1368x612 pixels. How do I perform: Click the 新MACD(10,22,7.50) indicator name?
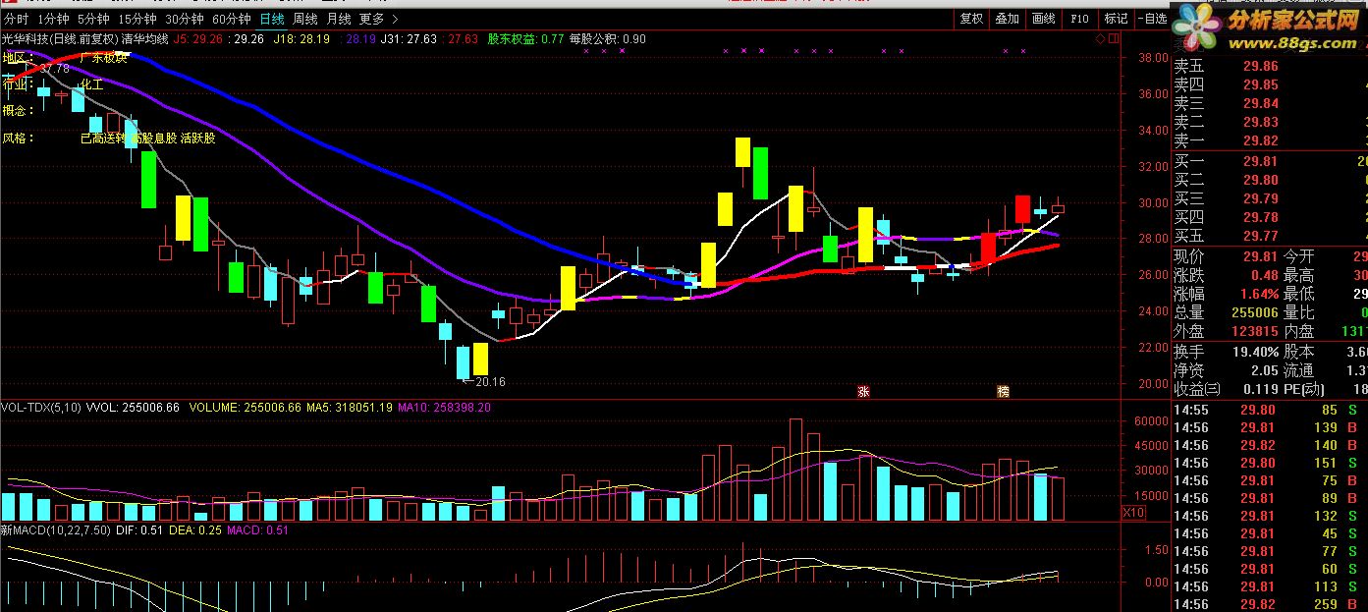tap(54, 530)
